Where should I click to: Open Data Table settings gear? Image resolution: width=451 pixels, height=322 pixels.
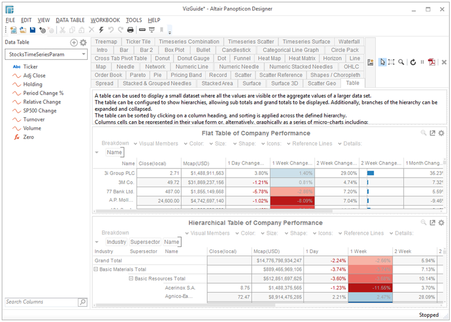(x=83, y=42)
